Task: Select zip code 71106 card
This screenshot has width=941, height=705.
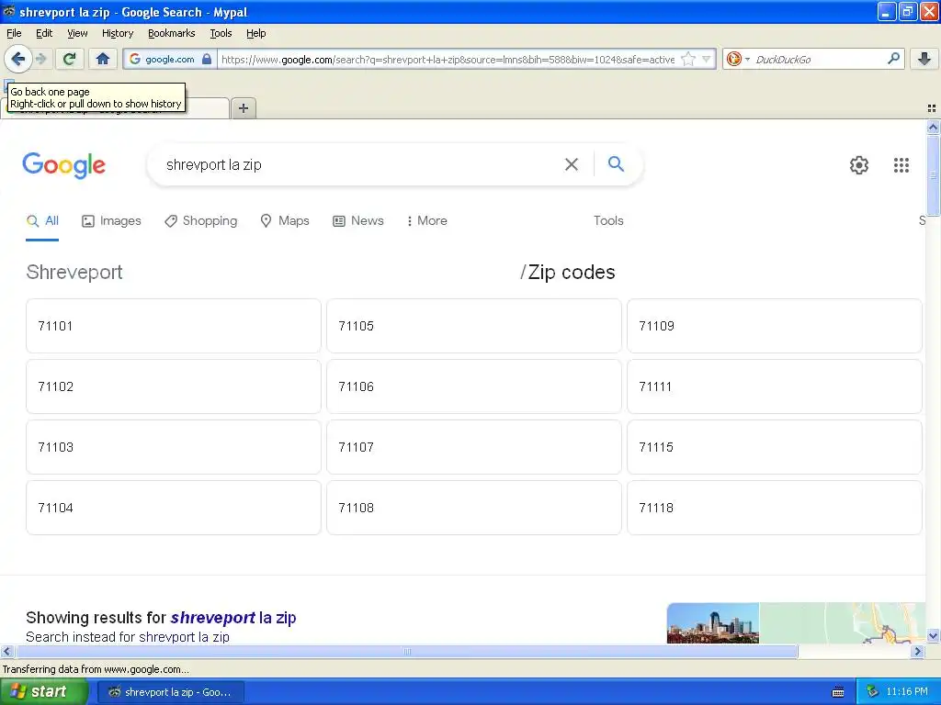Action: pyautogui.click(x=474, y=386)
